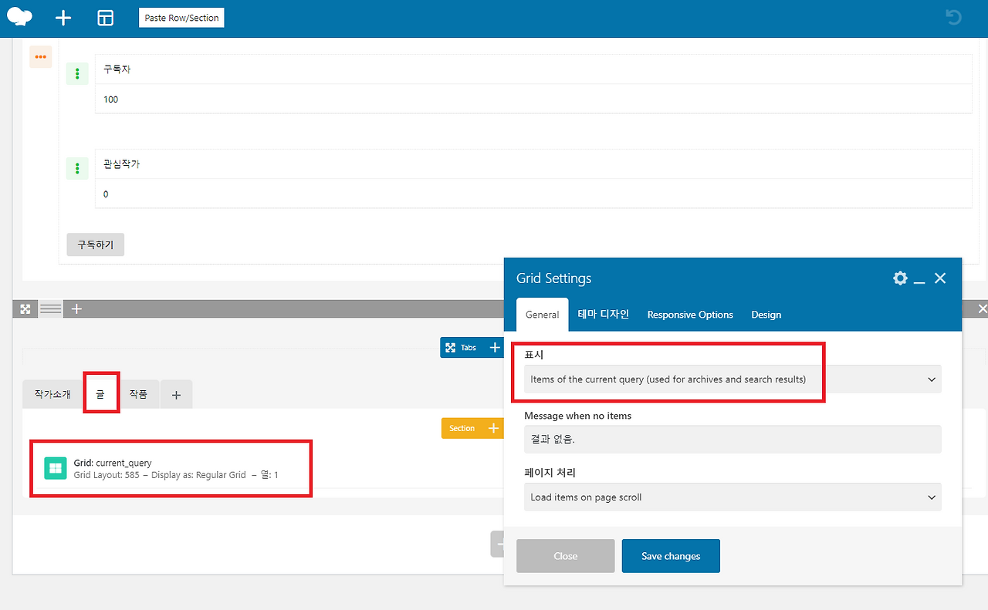Viewport: 988px width, 610px height.
Task: Click the WPBakery cloud logo
Action: (x=19, y=17)
